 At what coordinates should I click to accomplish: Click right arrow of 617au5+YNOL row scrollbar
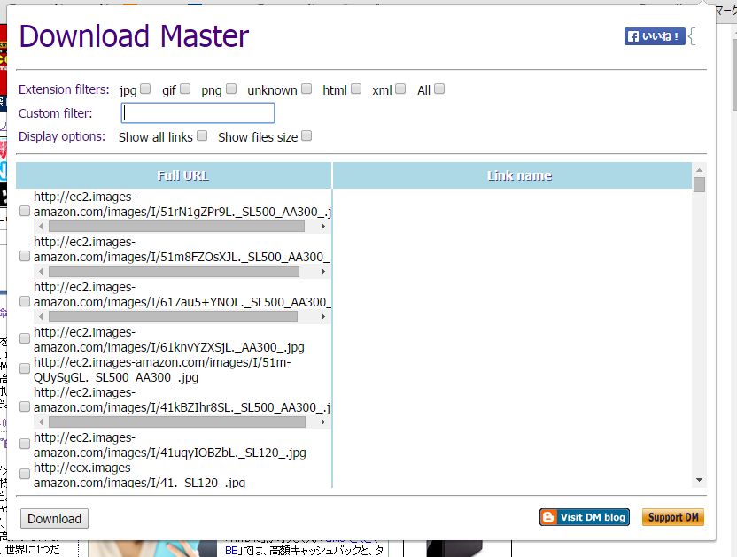point(323,317)
